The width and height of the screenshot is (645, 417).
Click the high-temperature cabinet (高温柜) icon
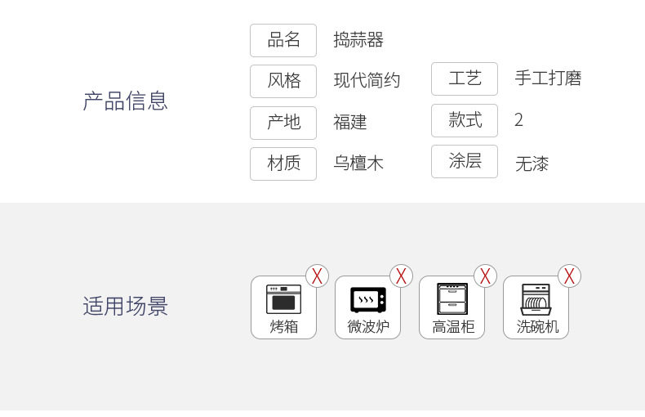452,298
